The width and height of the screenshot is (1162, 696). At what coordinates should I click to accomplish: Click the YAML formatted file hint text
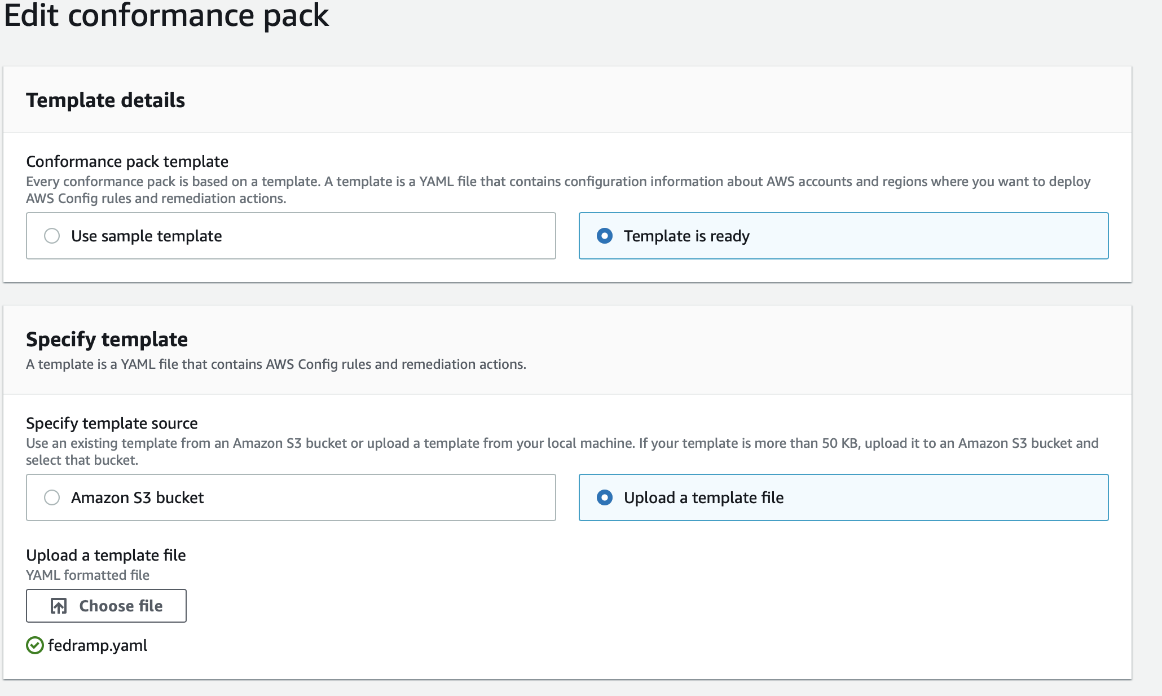coord(87,575)
